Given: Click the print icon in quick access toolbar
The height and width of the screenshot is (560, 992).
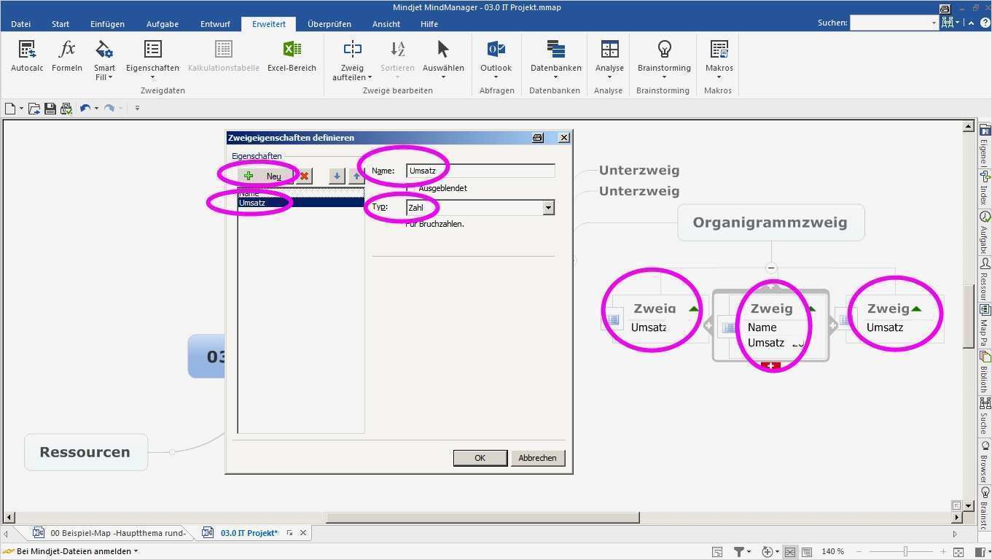Looking at the screenshot, I should pos(66,109).
